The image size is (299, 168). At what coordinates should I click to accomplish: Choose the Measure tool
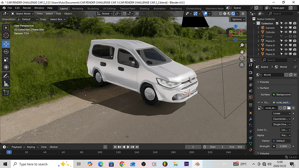(6, 83)
